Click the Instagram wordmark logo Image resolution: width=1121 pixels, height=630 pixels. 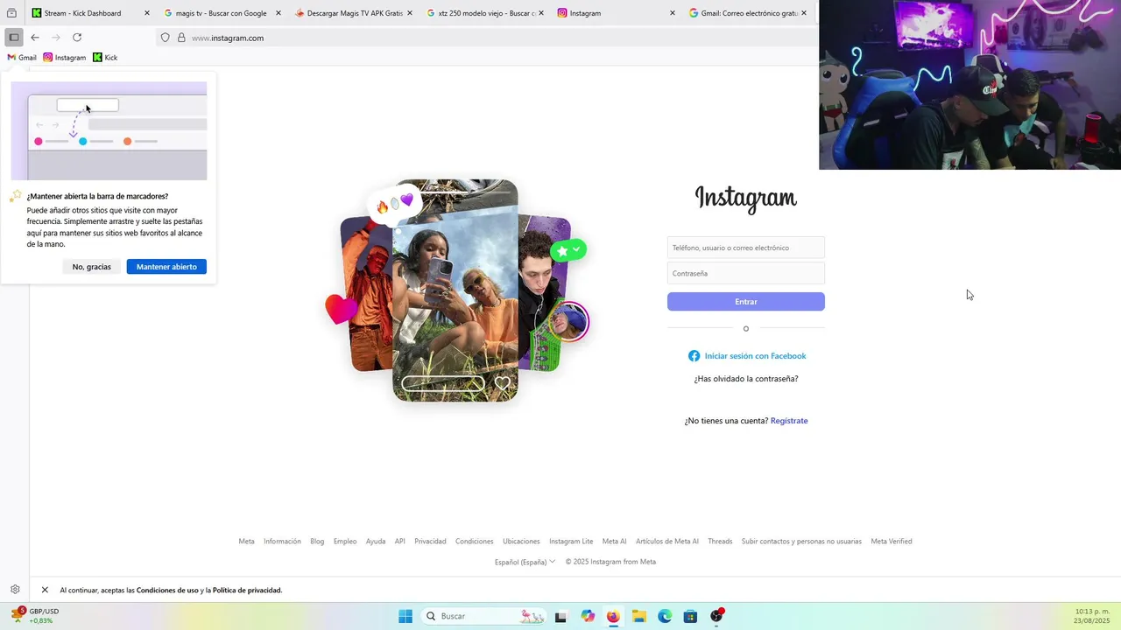point(746,199)
